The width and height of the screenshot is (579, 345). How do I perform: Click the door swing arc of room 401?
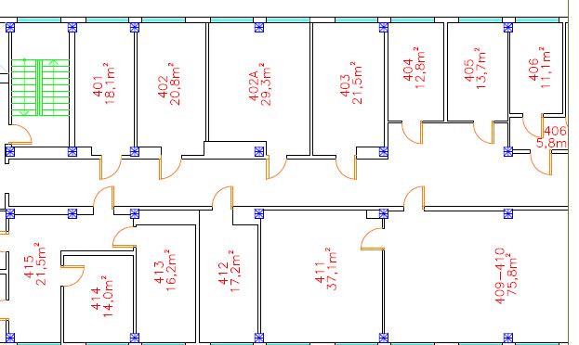[111, 168]
